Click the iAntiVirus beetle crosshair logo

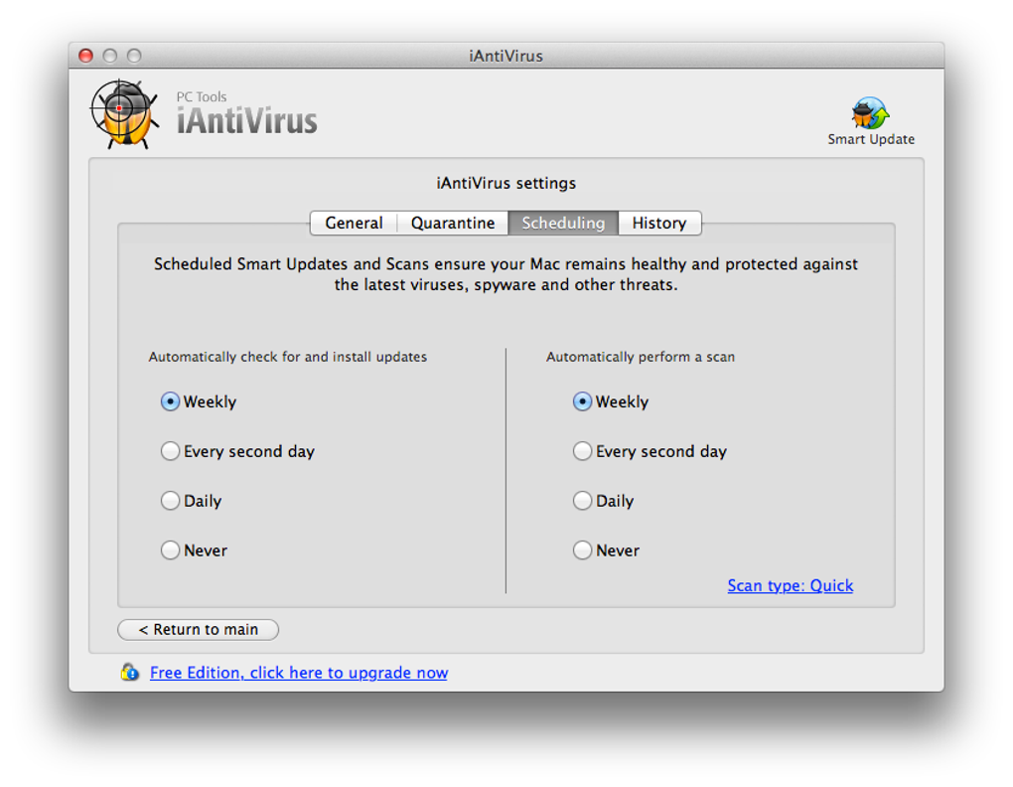[x=124, y=113]
